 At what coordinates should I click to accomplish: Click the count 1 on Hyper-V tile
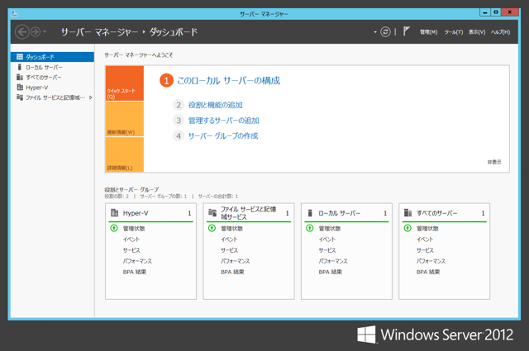[189, 213]
